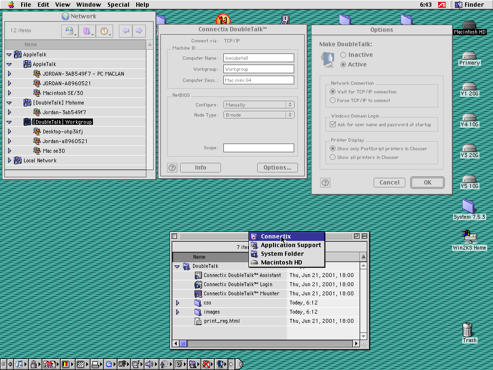The width and height of the screenshot is (493, 370).
Task: Choose System Folder in the path popup
Action: coord(287,253)
